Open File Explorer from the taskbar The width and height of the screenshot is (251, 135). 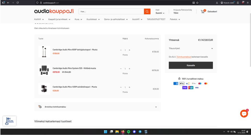117,132
